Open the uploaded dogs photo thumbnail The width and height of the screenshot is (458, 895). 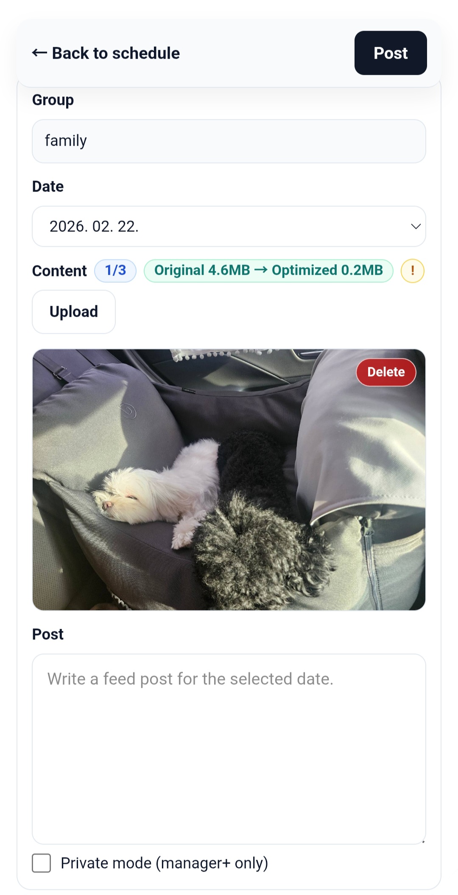click(x=229, y=480)
